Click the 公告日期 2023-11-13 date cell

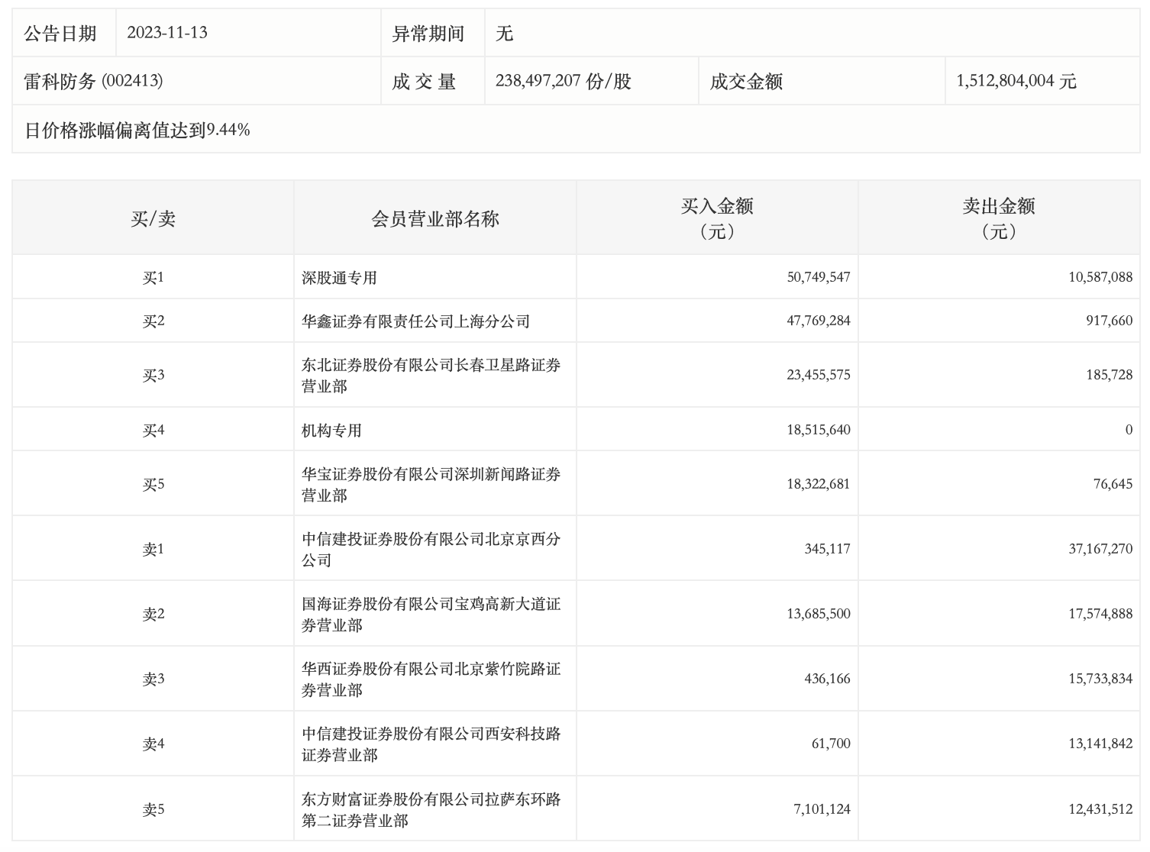[x=167, y=33]
